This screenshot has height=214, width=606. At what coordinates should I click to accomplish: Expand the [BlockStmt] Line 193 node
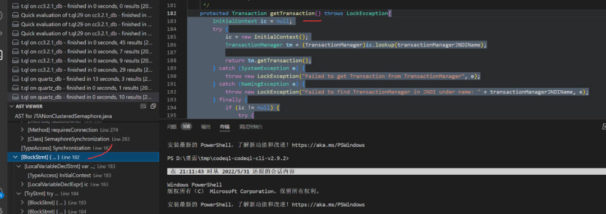coord(22,202)
